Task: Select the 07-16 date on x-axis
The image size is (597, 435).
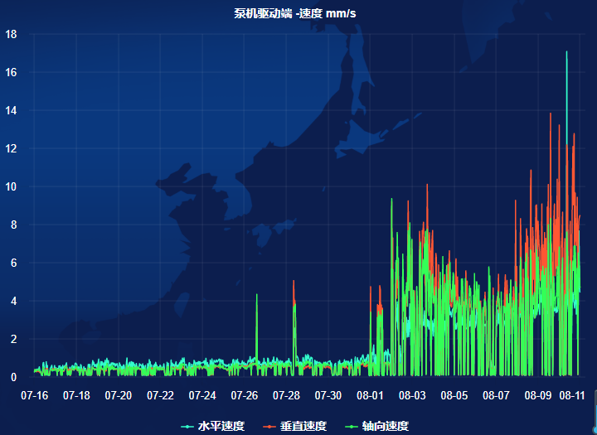Action: [x=34, y=395]
